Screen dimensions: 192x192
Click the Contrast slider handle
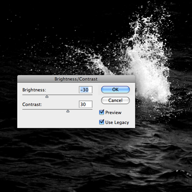coord(68,111)
